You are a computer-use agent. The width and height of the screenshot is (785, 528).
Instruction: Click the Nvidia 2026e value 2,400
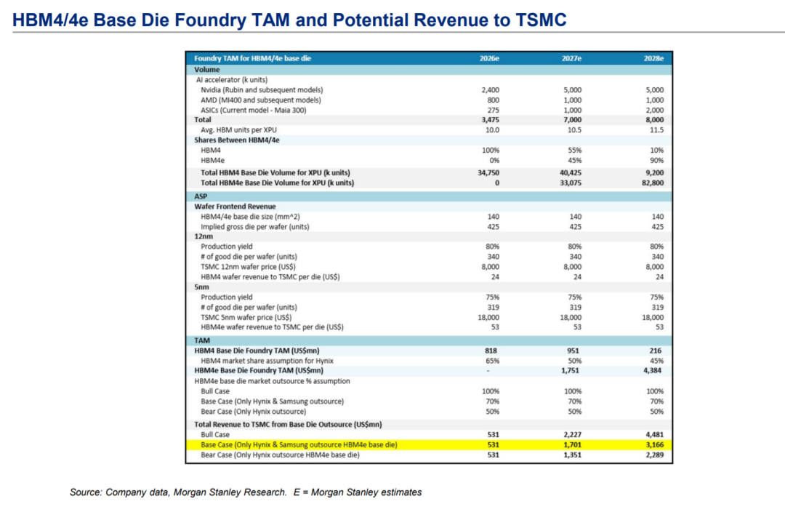(x=490, y=90)
